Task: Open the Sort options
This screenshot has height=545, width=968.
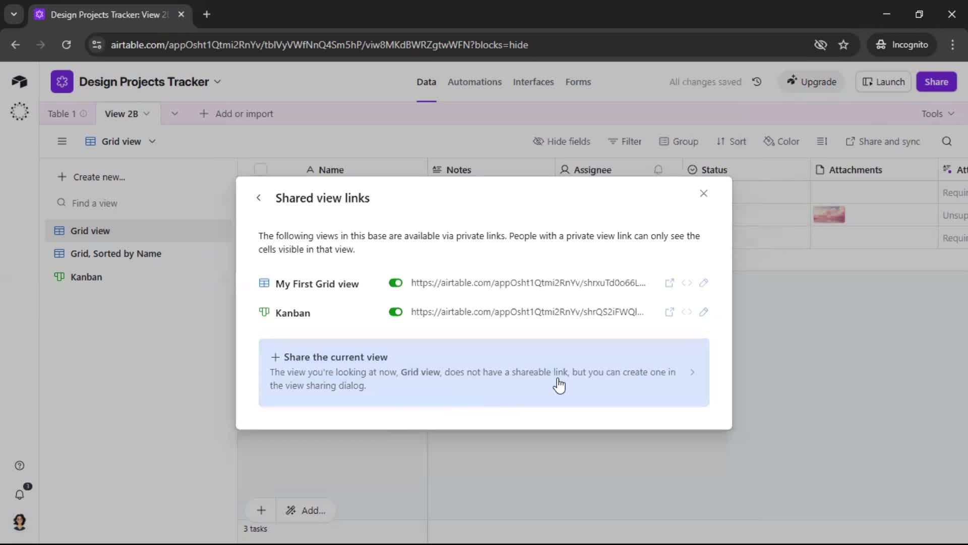Action: [x=731, y=142]
